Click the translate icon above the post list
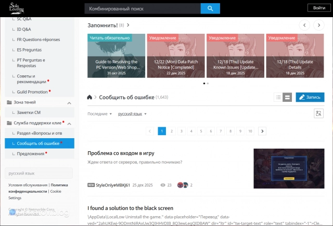This screenshot has height=226, width=333. point(319,113)
